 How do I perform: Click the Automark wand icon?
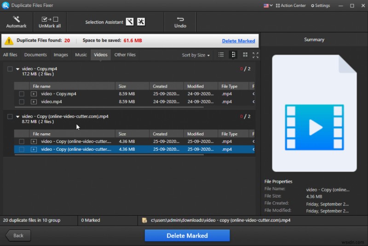point(16,19)
